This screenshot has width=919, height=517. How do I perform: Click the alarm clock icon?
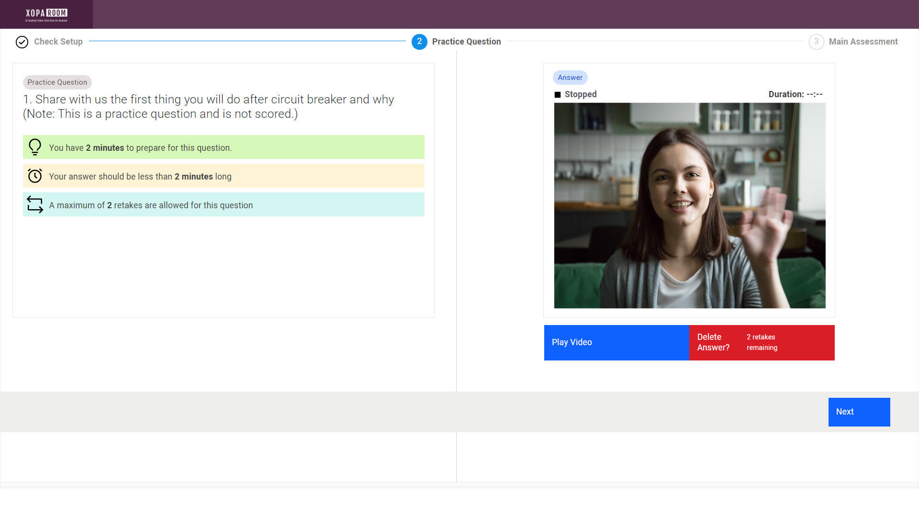(x=35, y=176)
